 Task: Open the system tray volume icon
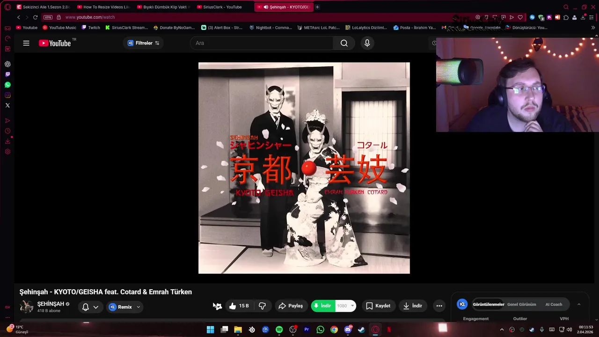click(x=570, y=330)
